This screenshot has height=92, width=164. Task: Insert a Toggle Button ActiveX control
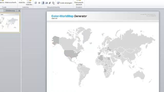pyautogui.click(x=50, y=3)
